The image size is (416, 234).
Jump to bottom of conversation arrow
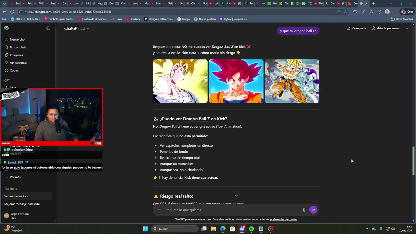pyautogui.click(x=236, y=195)
